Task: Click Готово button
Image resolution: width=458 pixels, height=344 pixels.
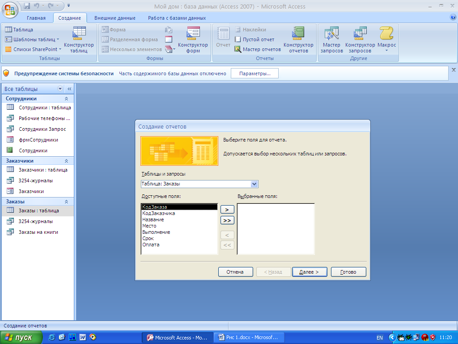Action: click(348, 272)
